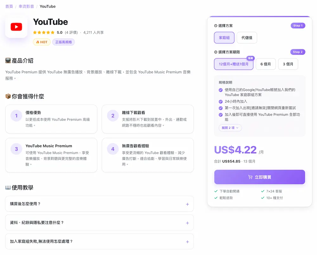The height and width of the screenshot is (255, 317).
Task: Go to 首頁 breadcrumb link
Action: point(9,6)
